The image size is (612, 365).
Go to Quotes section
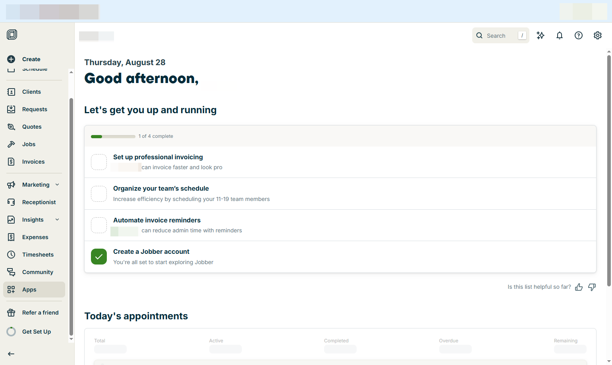tap(34, 127)
